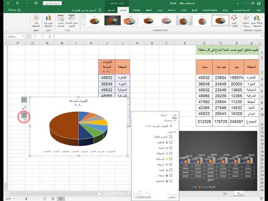Click the formula bar Cancel X icon

tap(35, 37)
